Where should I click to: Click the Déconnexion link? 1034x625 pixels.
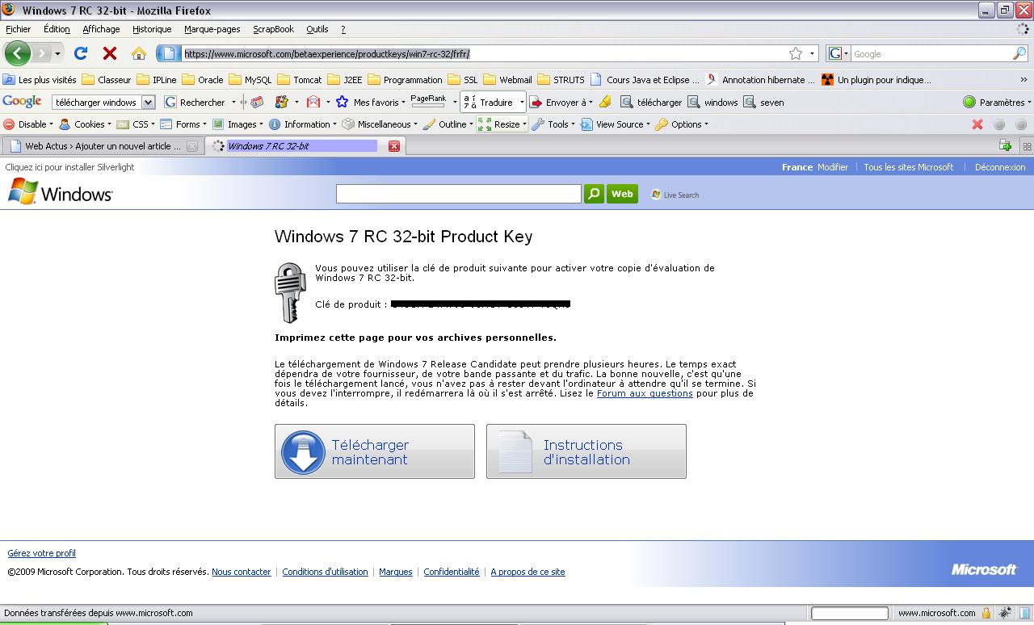pos(1000,167)
